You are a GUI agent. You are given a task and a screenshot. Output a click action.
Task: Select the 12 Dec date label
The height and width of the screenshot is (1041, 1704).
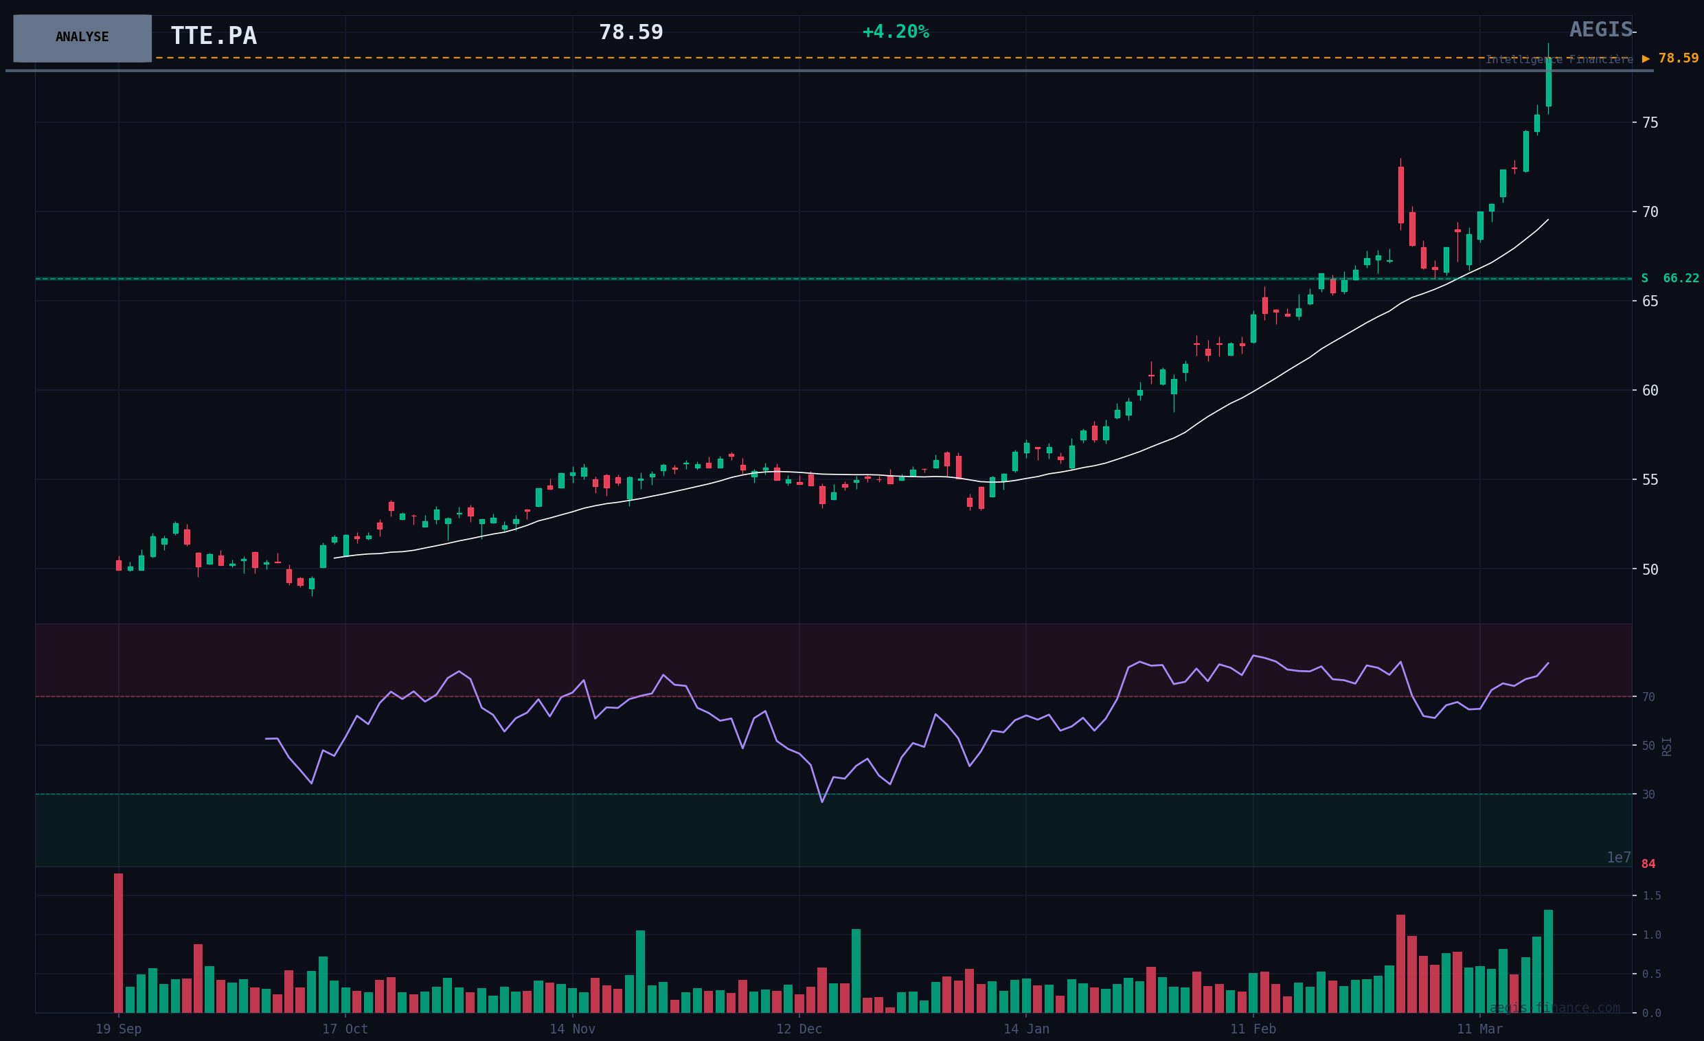pyautogui.click(x=799, y=1029)
